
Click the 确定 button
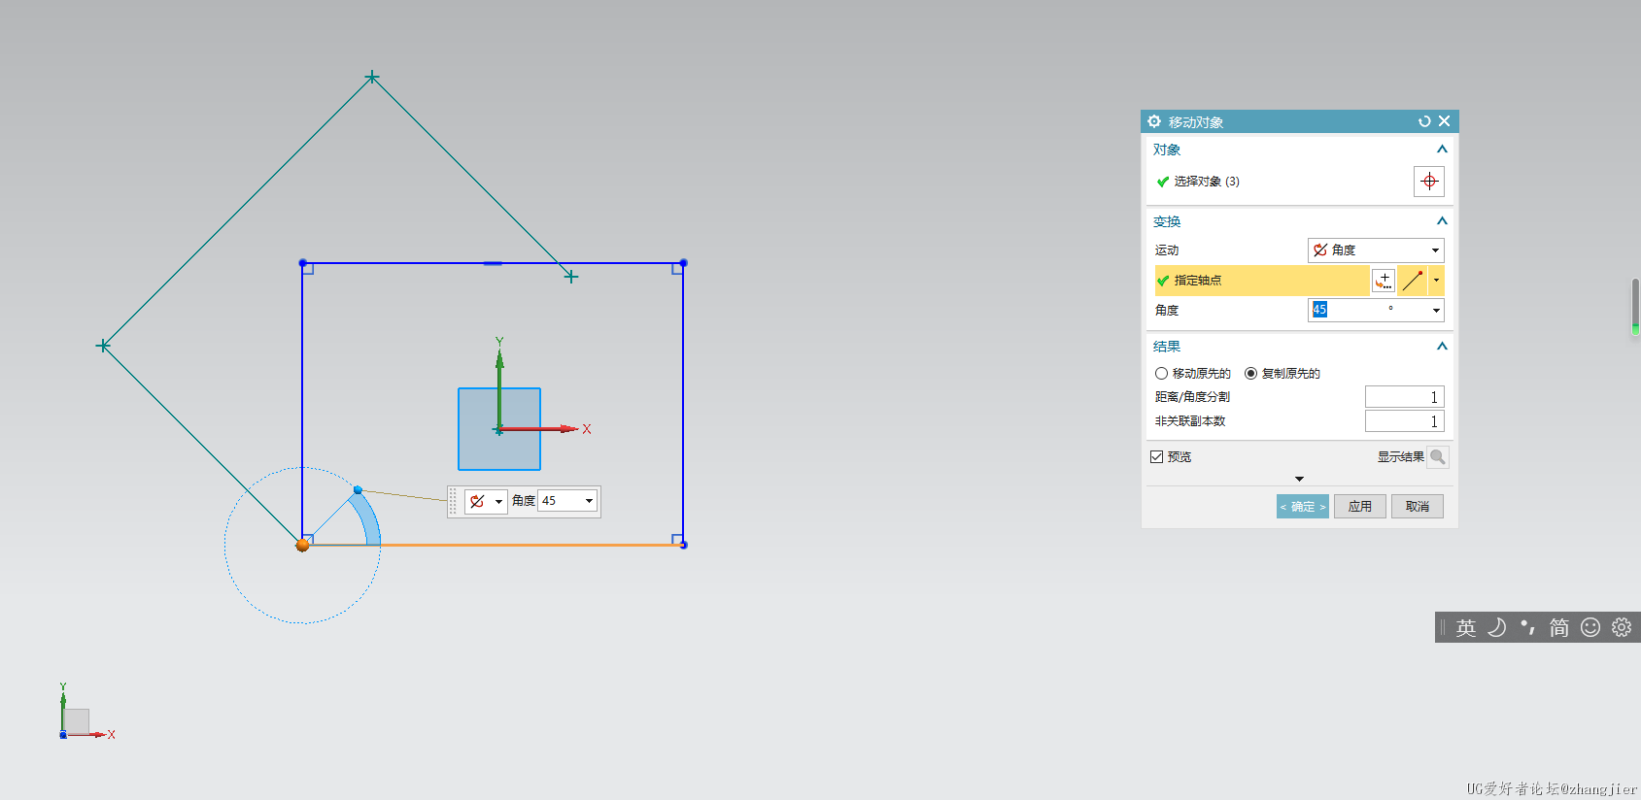click(x=1302, y=507)
